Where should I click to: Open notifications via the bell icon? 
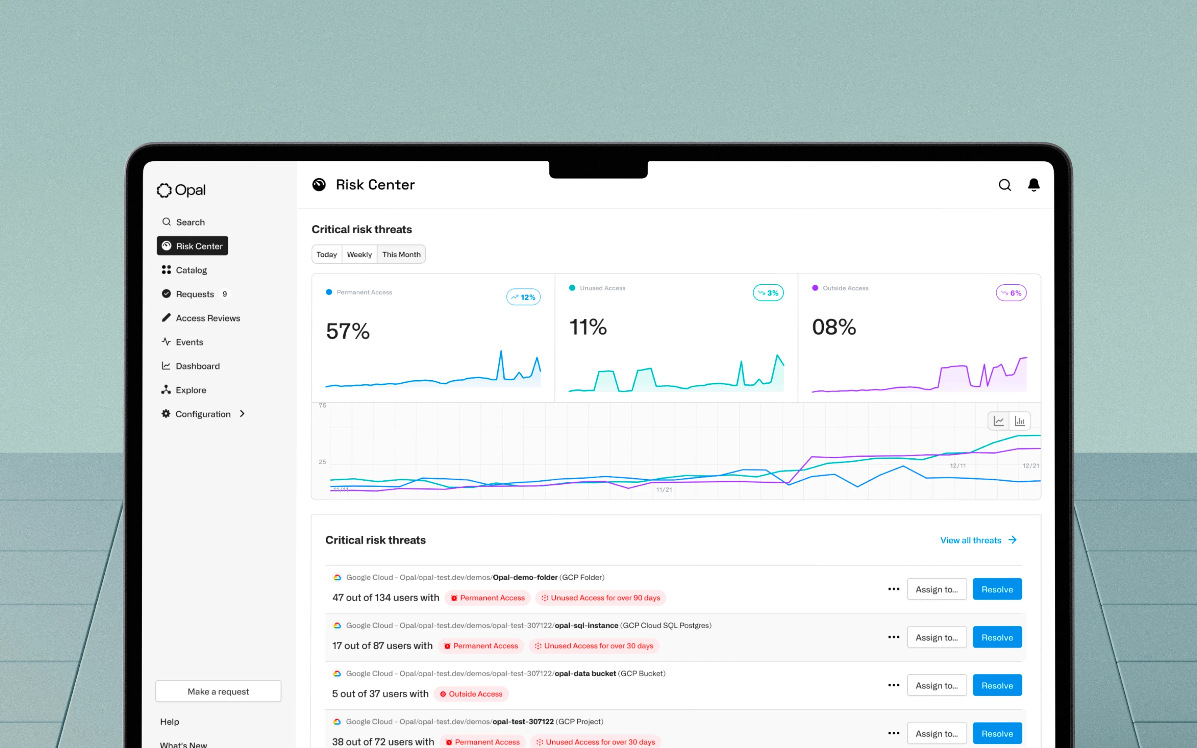coord(1034,185)
